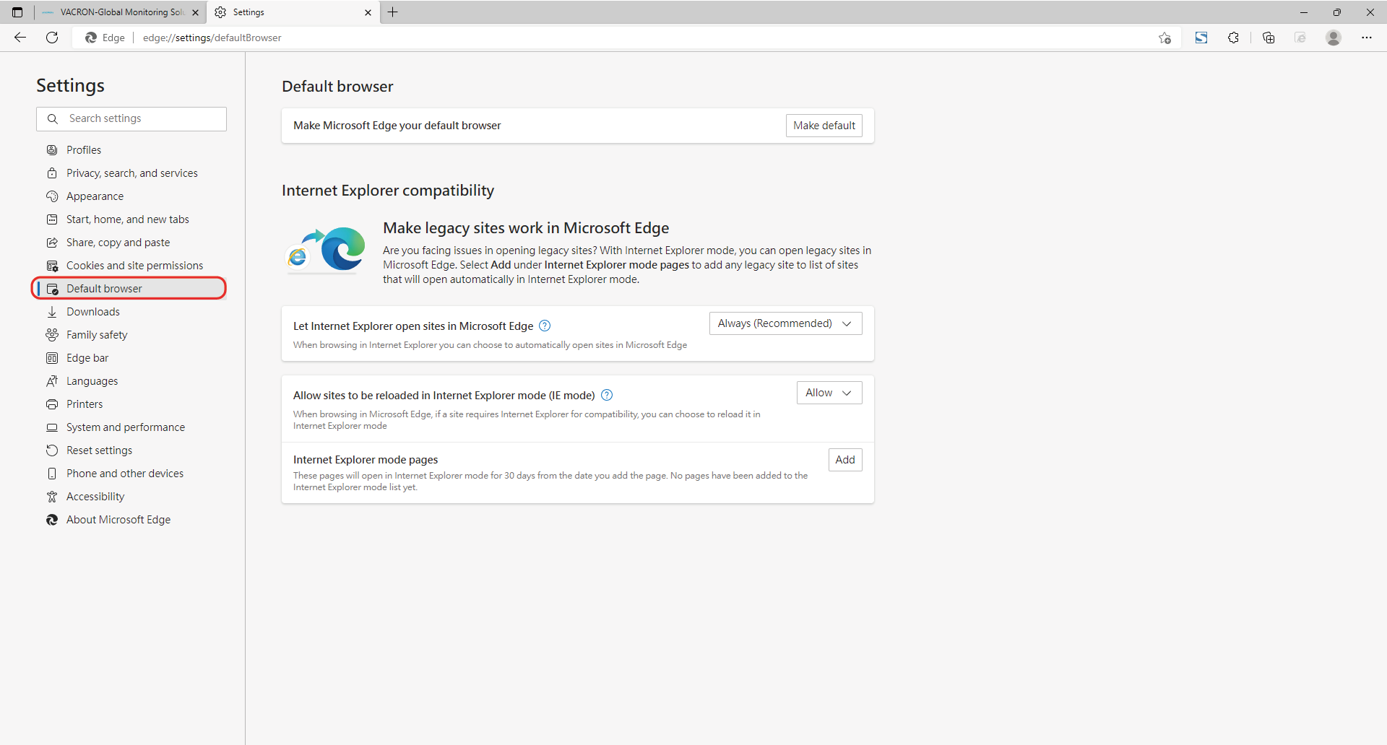Refresh the page with the reload icon
Viewport: 1387px width, 745px height.
(x=52, y=38)
